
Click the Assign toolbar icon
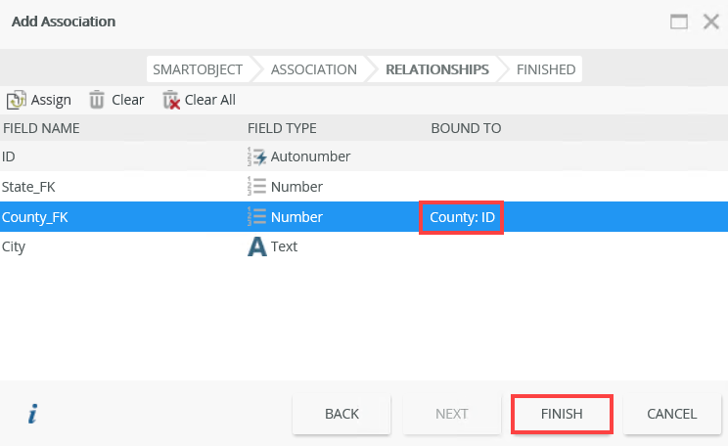pyautogui.click(x=17, y=100)
